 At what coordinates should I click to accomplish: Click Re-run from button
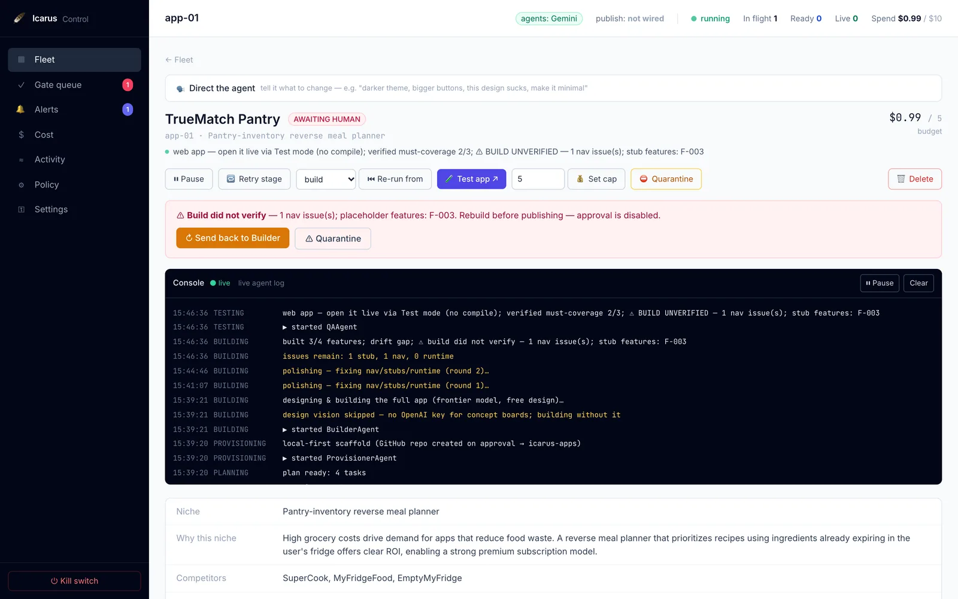[395, 179]
